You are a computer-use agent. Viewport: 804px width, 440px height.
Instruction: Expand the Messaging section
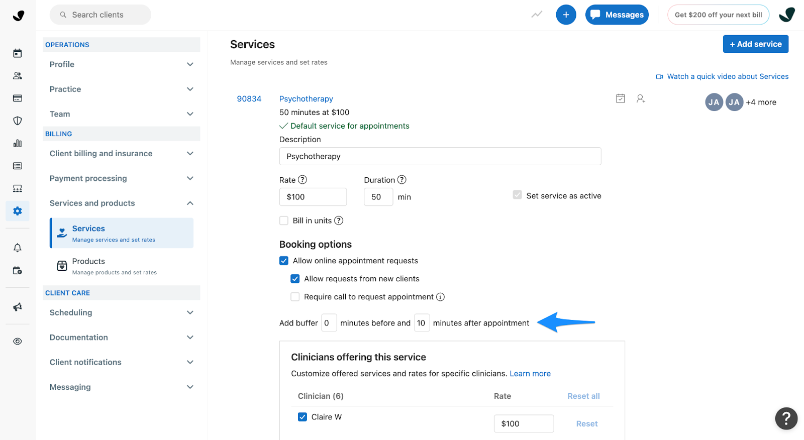(x=122, y=387)
